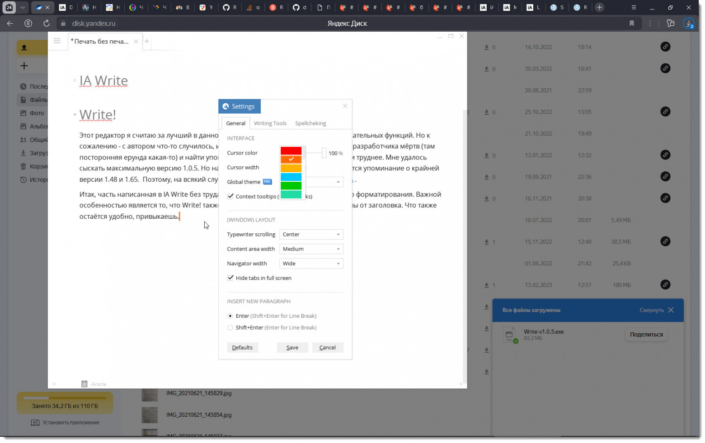
Task: Click the Defaults button in Settings
Action: 242,348
